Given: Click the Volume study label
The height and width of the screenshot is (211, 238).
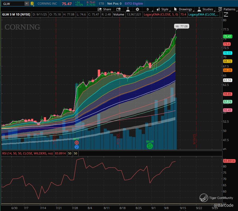Looking at the screenshot, I should click(119, 14).
